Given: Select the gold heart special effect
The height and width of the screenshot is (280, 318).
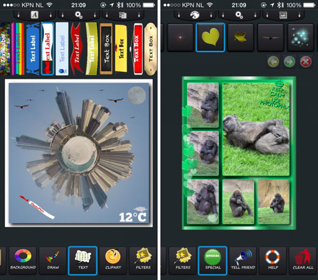Looking at the screenshot, I should (211, 38).
